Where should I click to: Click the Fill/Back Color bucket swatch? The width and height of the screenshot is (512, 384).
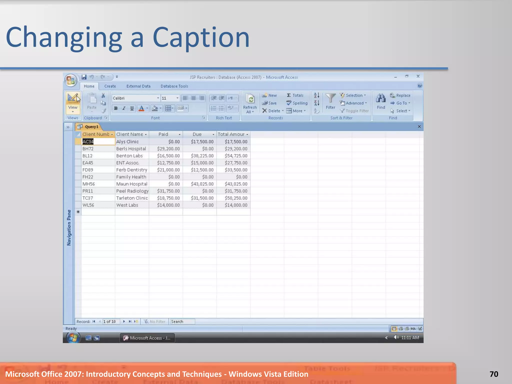155,108
